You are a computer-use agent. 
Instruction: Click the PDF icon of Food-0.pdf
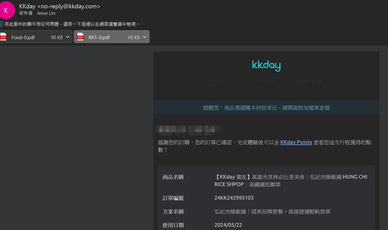click(3, 37)
